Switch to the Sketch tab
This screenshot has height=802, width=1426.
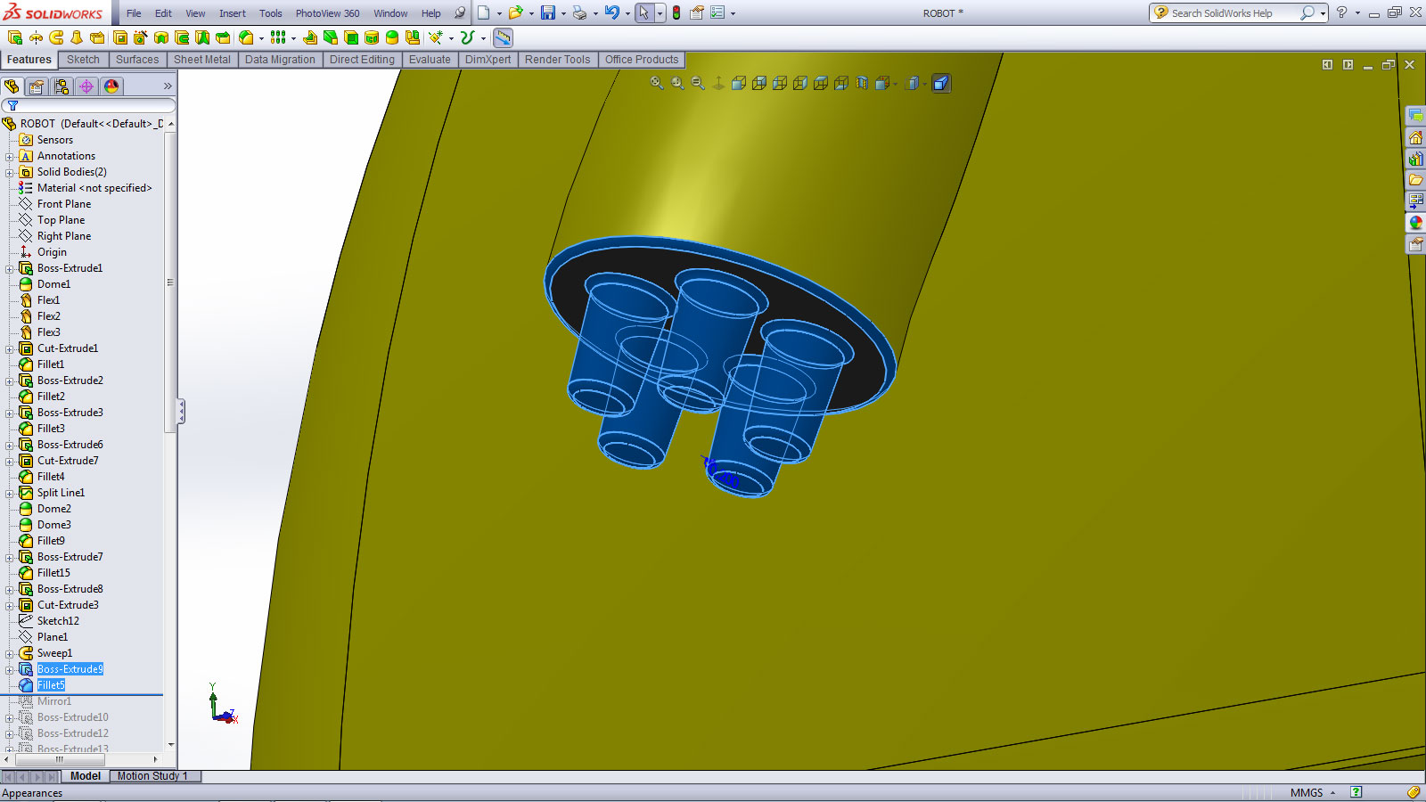[x=83, y=60]
